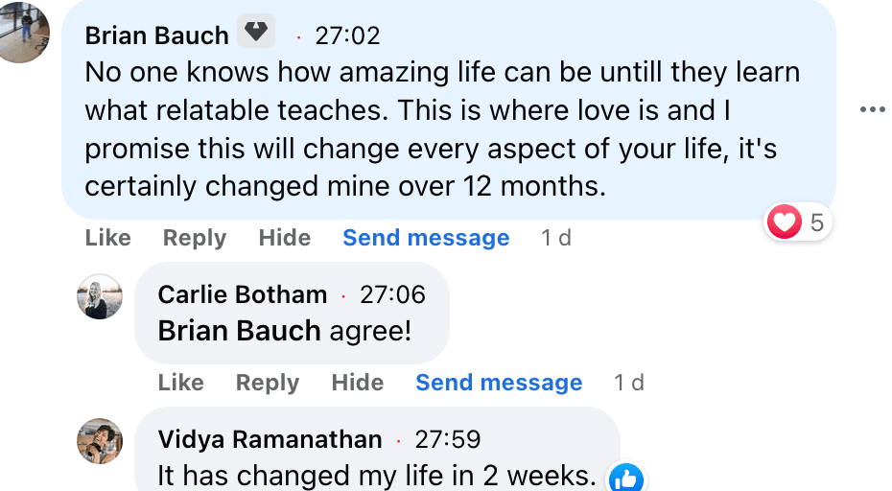Open Brian Bauch's profile picture
The height and width of the screenshot is (491, 892).
pyautogui.click(x=23, y=31)
